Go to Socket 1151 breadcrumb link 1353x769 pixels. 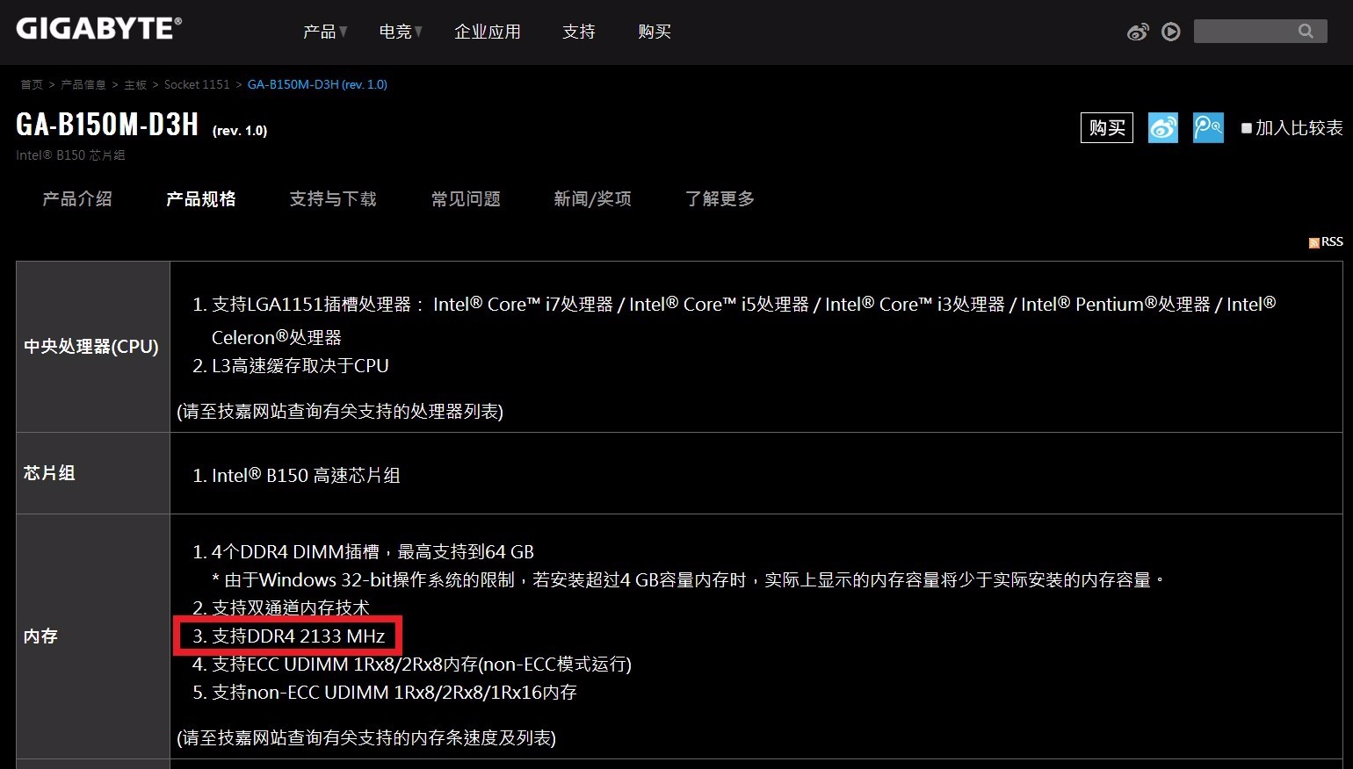197,84
